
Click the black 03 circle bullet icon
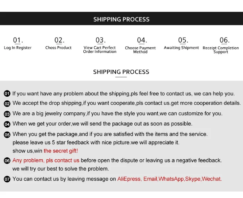tap(7, 114)
